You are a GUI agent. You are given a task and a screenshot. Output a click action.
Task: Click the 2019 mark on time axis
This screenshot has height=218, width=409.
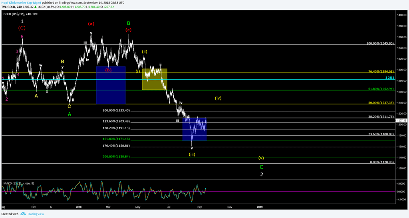260,207
